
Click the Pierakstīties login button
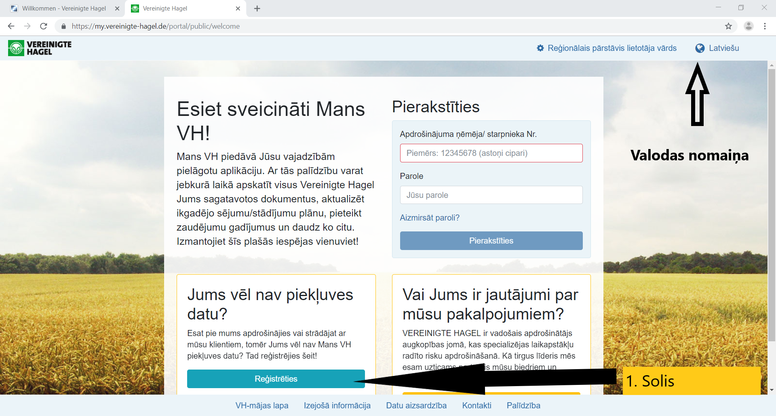[x=491, y=241]
